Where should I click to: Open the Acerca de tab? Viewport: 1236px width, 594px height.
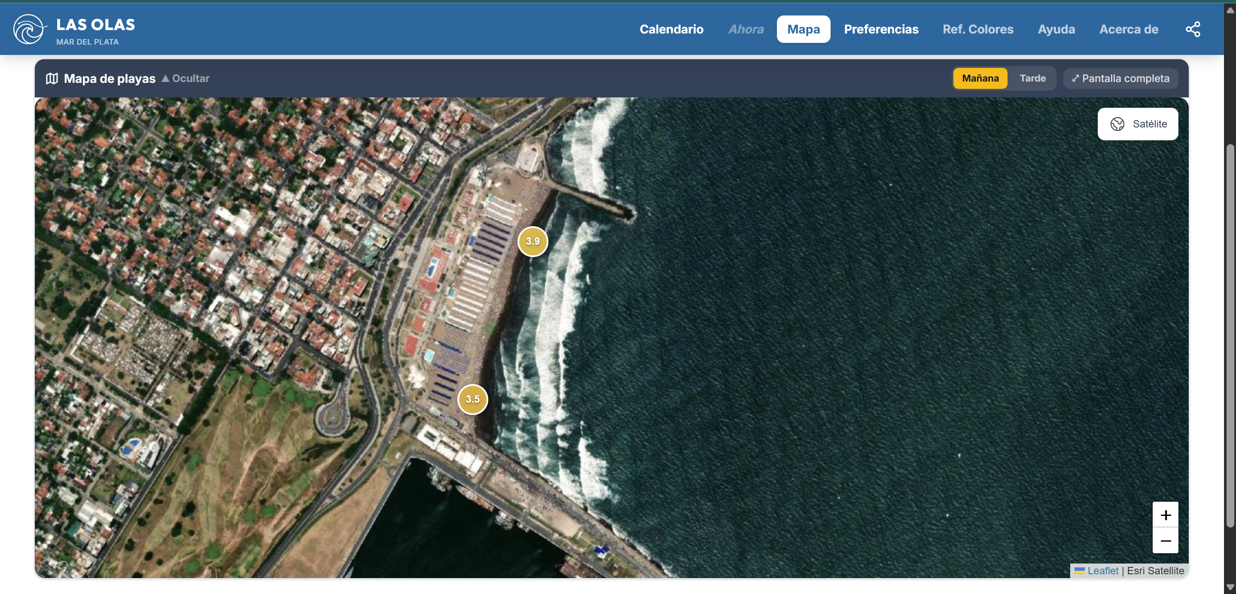pyautogui.click(x=1129, y=29)
